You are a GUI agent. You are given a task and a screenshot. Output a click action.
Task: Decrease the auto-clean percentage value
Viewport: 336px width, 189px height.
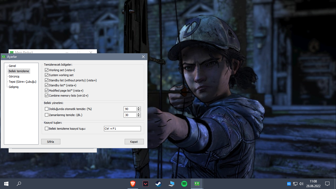click(x=139, y=110)
